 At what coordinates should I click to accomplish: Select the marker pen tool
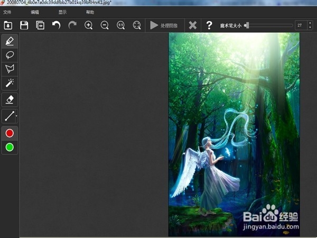tap(10, 41)
